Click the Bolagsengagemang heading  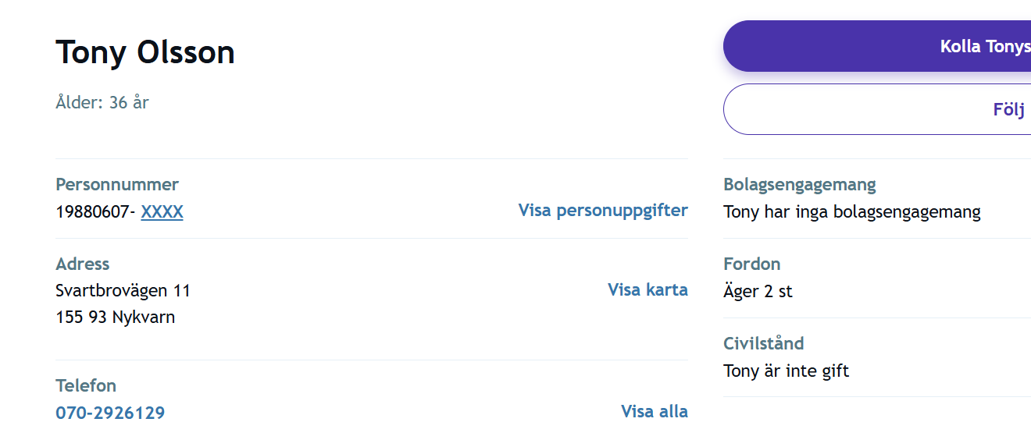800,185
